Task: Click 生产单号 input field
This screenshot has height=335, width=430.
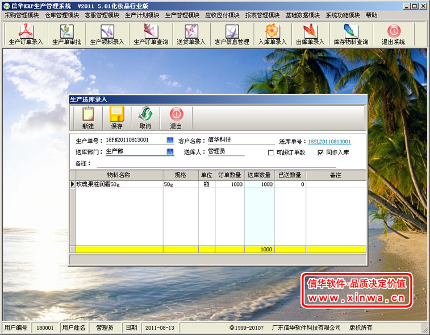Action: tap(136, 140)
